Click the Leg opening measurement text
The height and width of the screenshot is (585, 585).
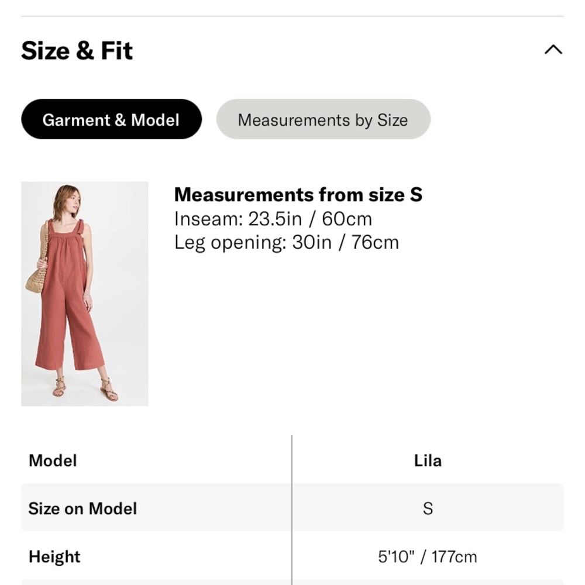tap(285, 242)
